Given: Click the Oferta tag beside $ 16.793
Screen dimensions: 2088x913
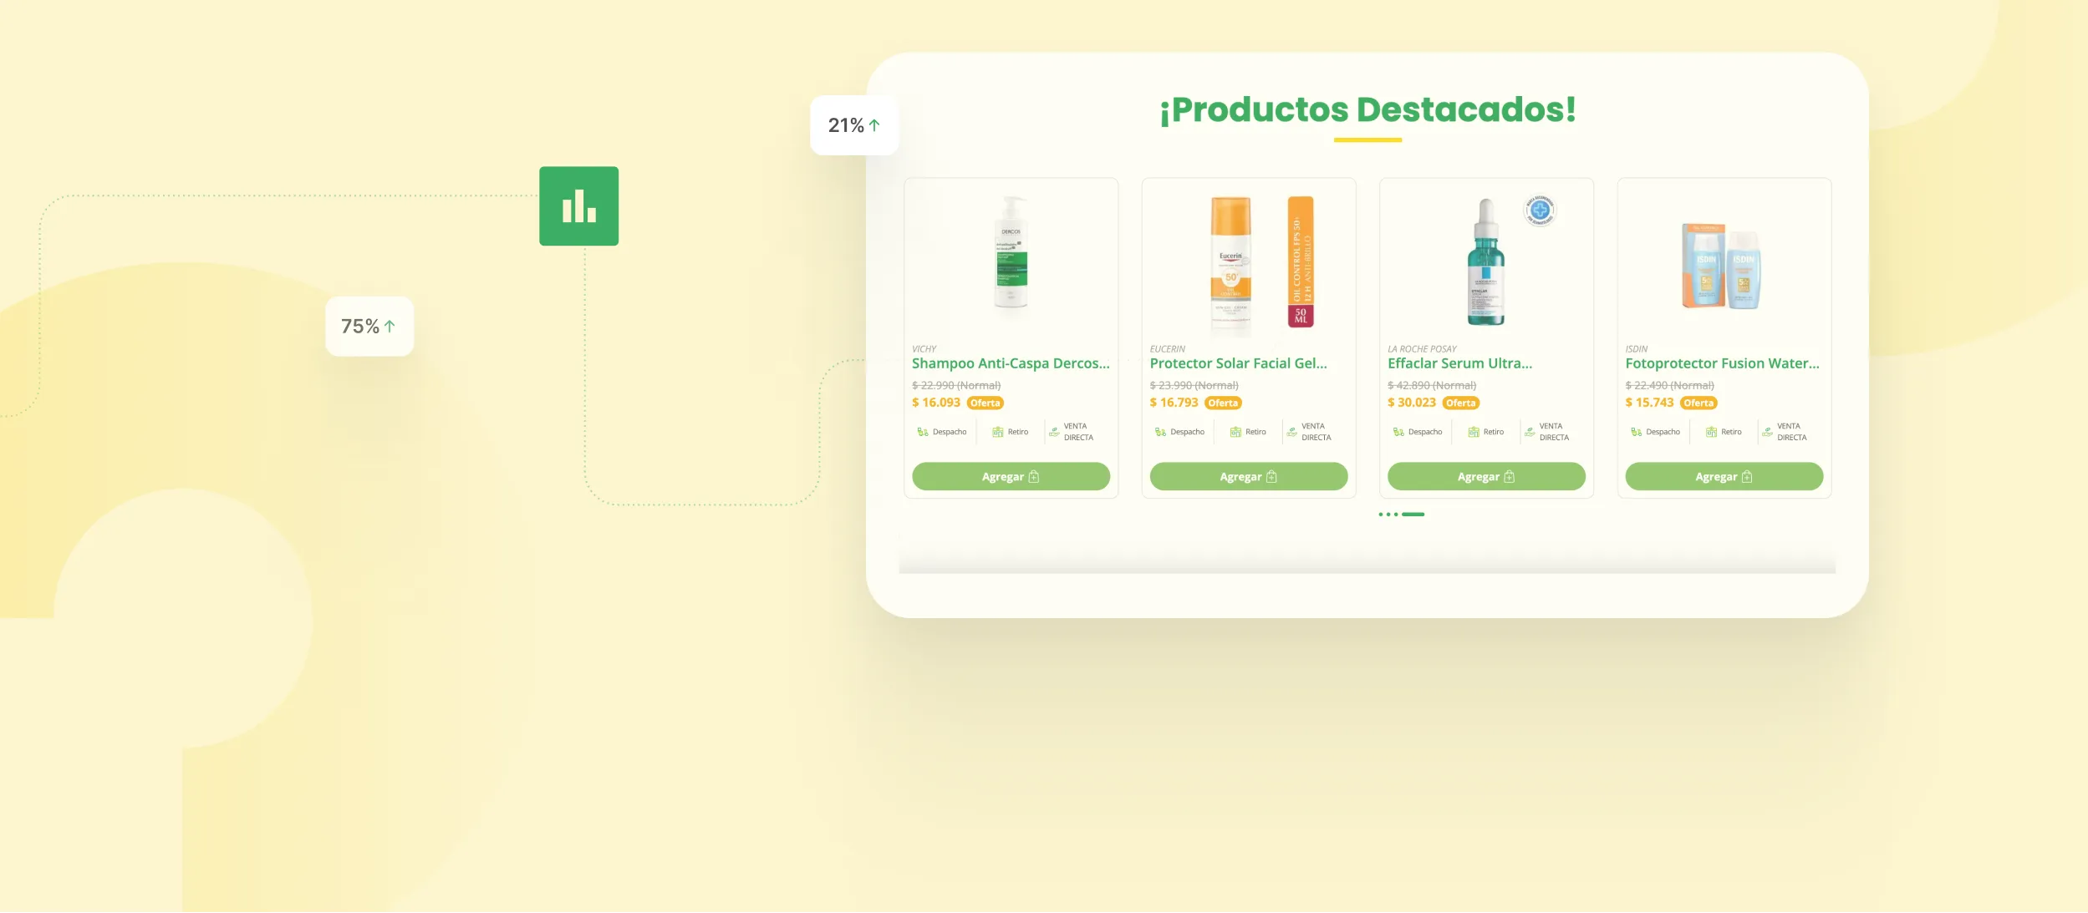Looking at the screenshot, I should 1223,403.
